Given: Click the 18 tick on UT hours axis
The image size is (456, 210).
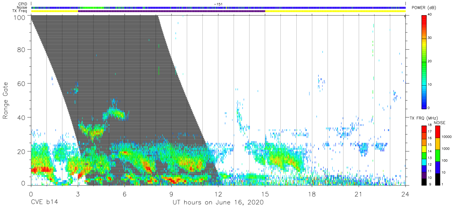Looking at the screenshot, I should tap(312, 194).
